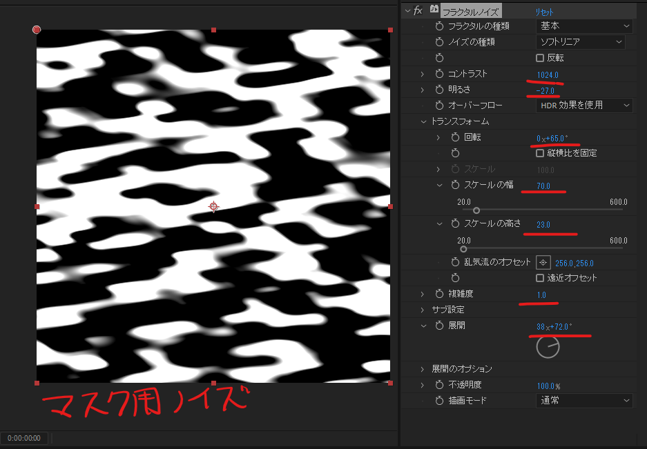
Task: Toggle the fx switch for フラクタルノイズ
Action: click(418, 10)
